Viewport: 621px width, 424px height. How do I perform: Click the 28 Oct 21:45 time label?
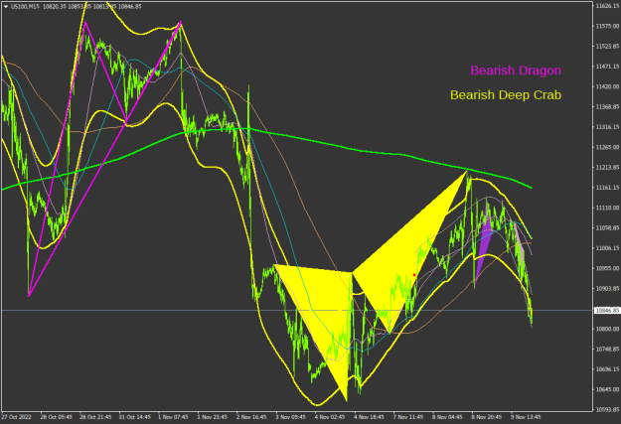95,417
